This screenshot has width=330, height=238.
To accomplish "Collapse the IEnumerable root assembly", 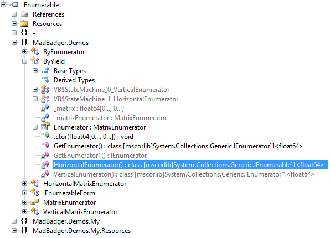I will point(3,4).
